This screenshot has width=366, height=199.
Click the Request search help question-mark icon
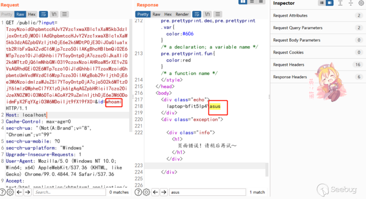click(x=3, y=192)
